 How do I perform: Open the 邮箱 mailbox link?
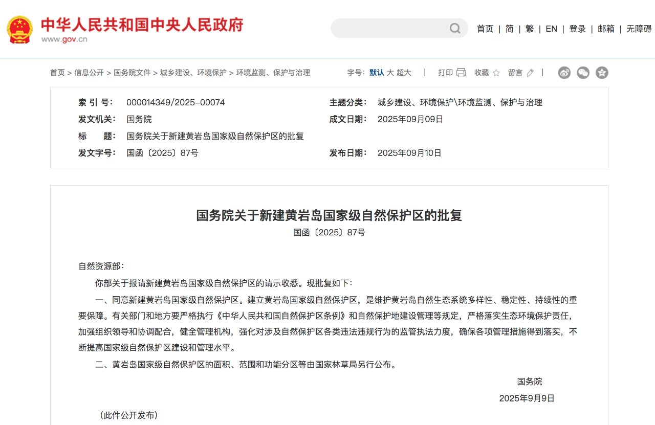coord(606,29)
